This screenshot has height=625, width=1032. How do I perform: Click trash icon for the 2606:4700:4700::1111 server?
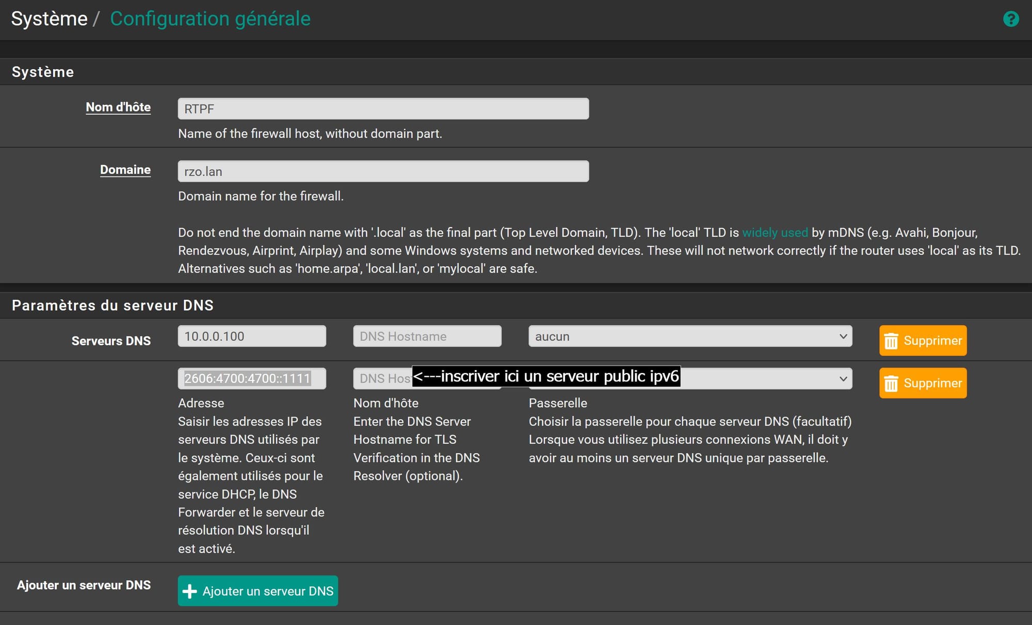pyautogui.click(x=891, y=383)
